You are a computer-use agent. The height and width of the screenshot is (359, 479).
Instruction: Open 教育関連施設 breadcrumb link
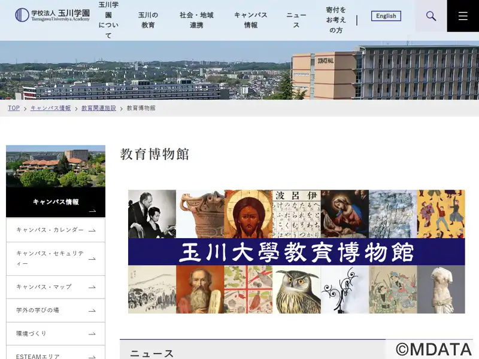[99, 108]
